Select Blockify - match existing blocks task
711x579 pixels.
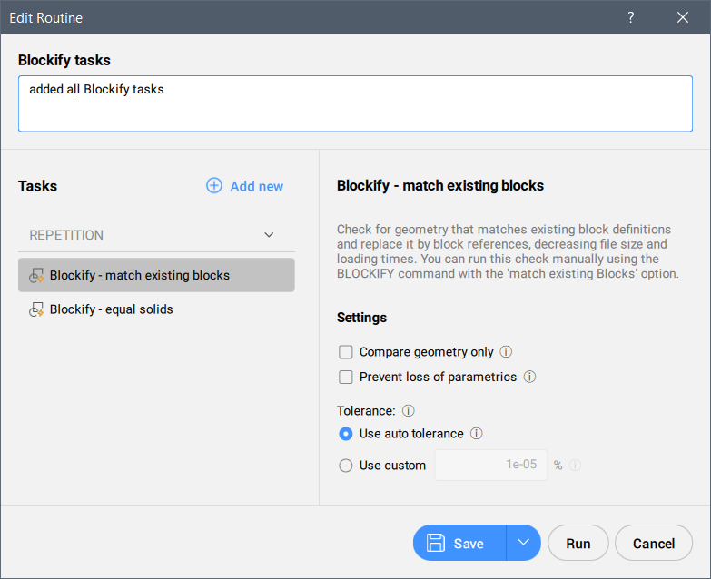140,276
